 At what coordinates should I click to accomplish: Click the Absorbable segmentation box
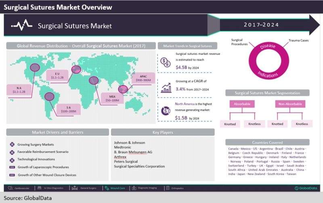click(243, 104)
